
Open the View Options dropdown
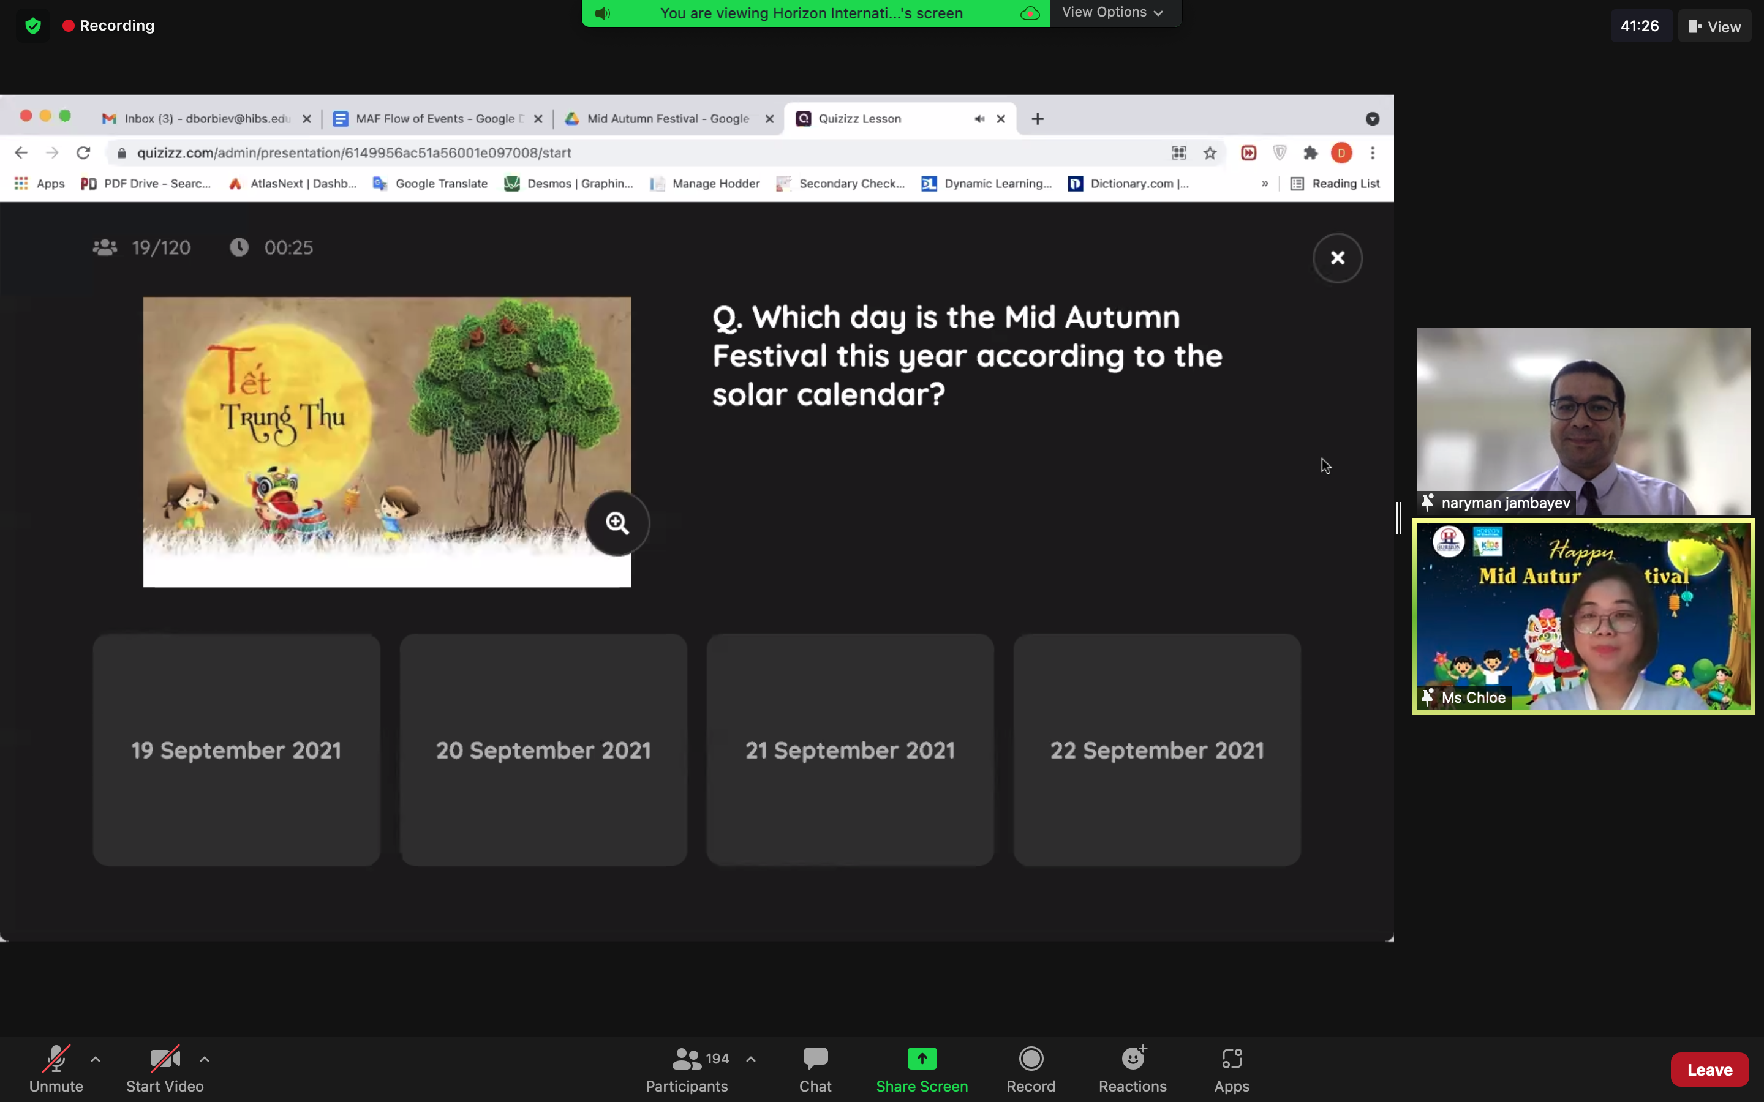[x=1113, y=12]
